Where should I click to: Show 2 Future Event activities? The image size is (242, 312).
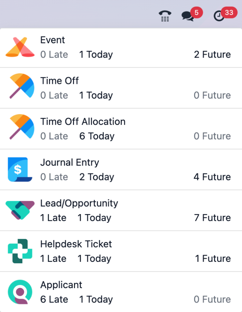coord(212,55)
